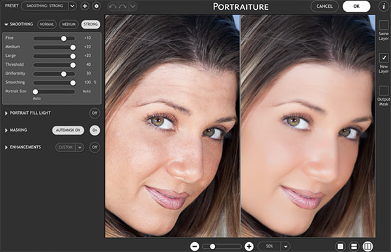Click the original portrait preview
Viewport: 391px width, 252px height.
(x=172, y=126)
